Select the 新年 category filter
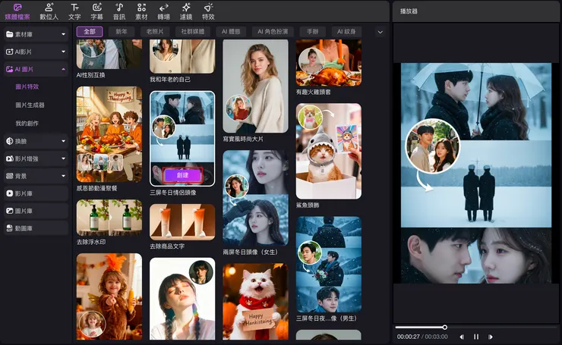 pyautogui.click(x=122, y=32)
